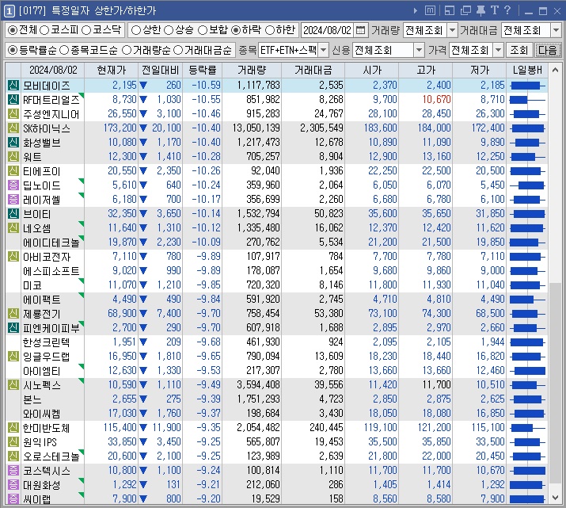Click the 고가 column header
The width and height of the screenshot is (566, 508).
point(426,70)
